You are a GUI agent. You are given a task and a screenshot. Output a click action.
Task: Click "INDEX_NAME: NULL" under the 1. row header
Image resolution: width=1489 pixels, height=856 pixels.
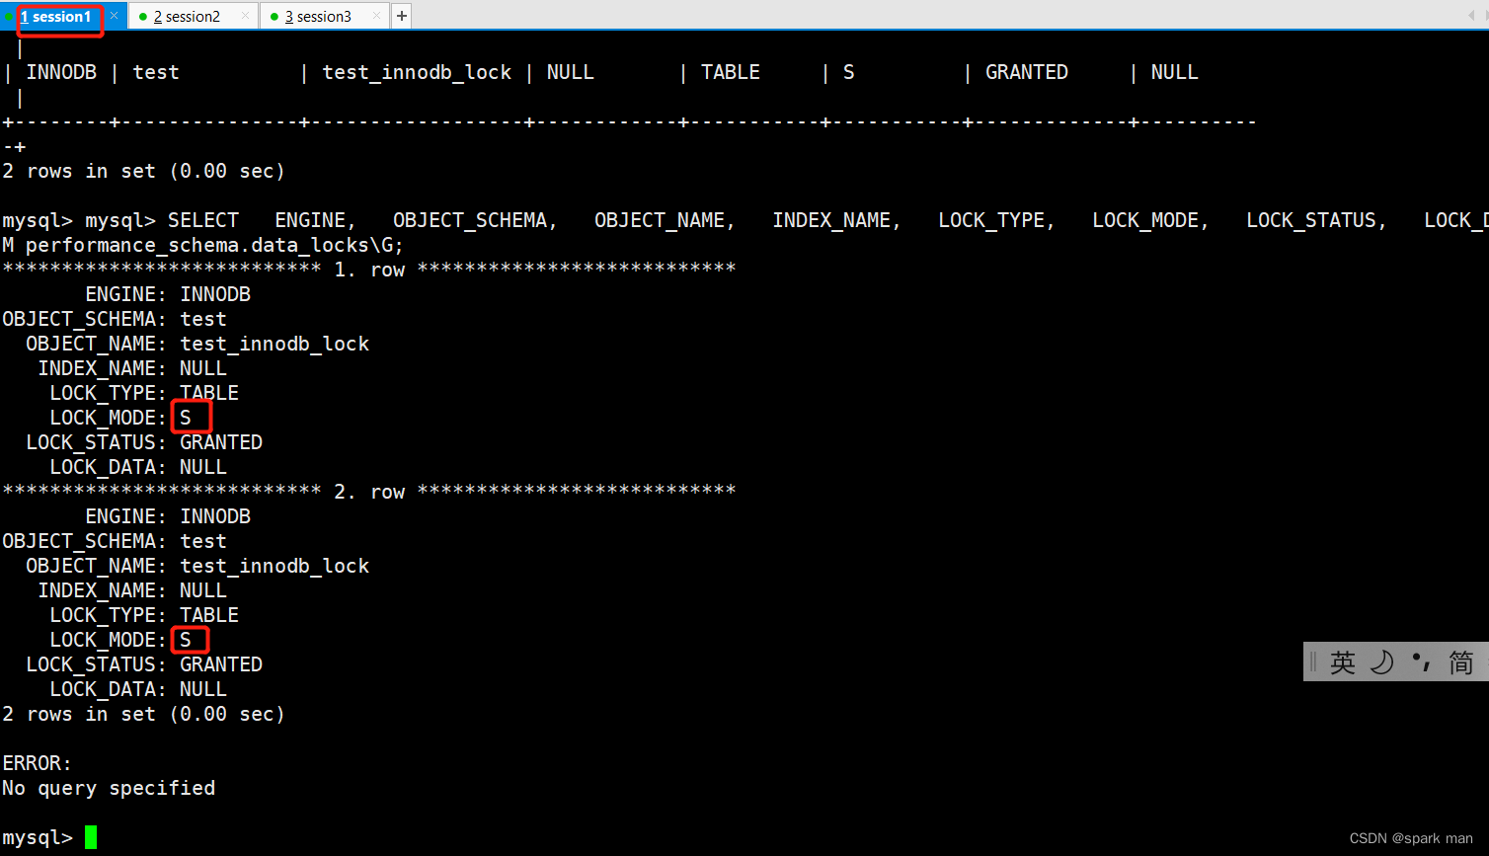pyautogui.click(x=132, y=368)
